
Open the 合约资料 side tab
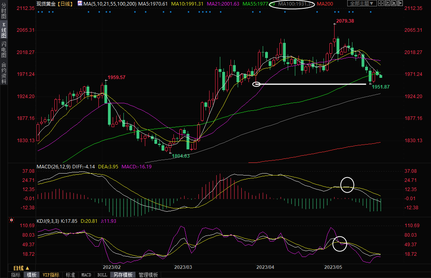point(4,73)
